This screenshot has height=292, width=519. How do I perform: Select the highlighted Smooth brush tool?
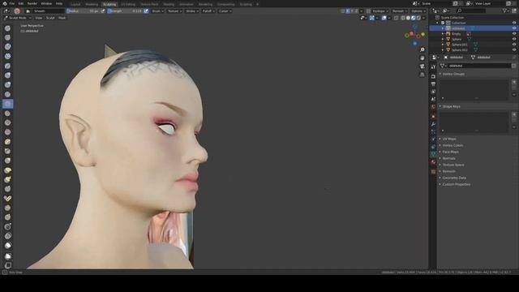[x=7, y=104]
